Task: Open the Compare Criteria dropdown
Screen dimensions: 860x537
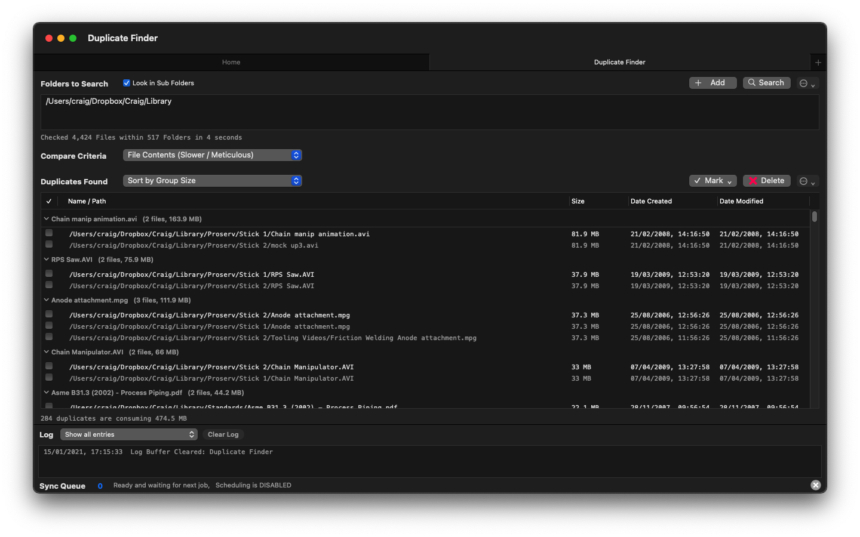Action: click(x=212, y=155)
